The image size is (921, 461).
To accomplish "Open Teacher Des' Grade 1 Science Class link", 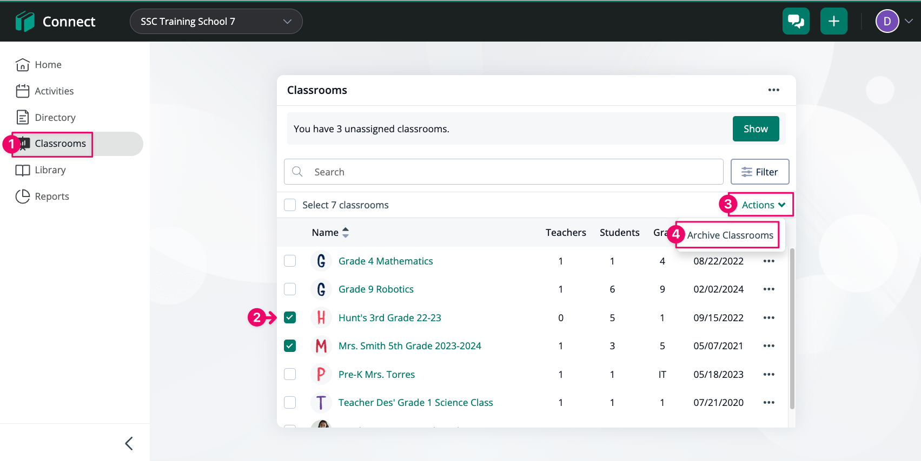I will pos(415,403).
